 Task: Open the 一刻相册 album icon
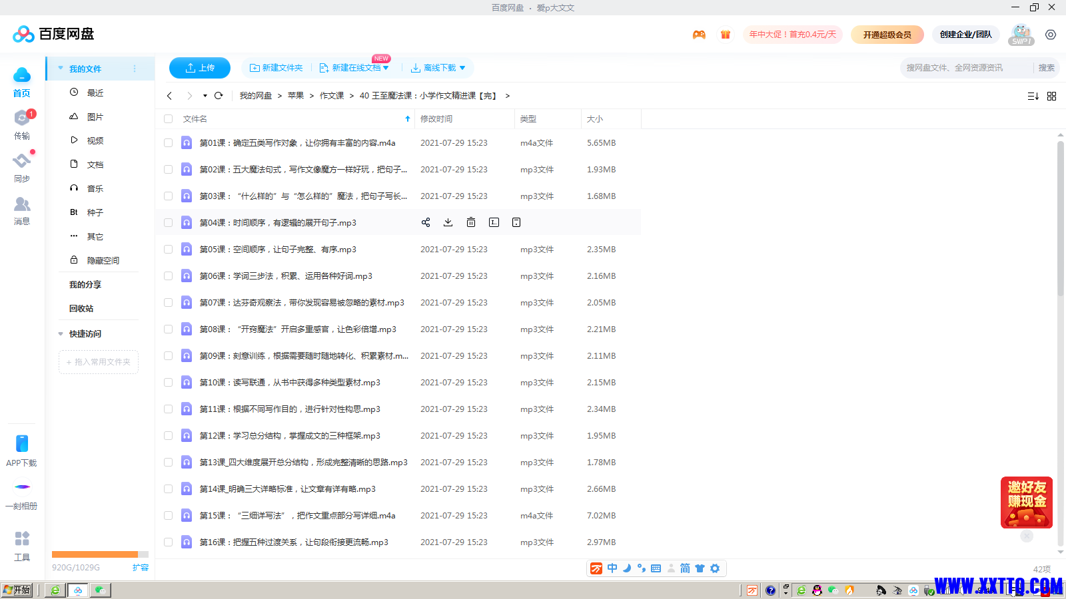pyautogui.click(x=22, y=487)
